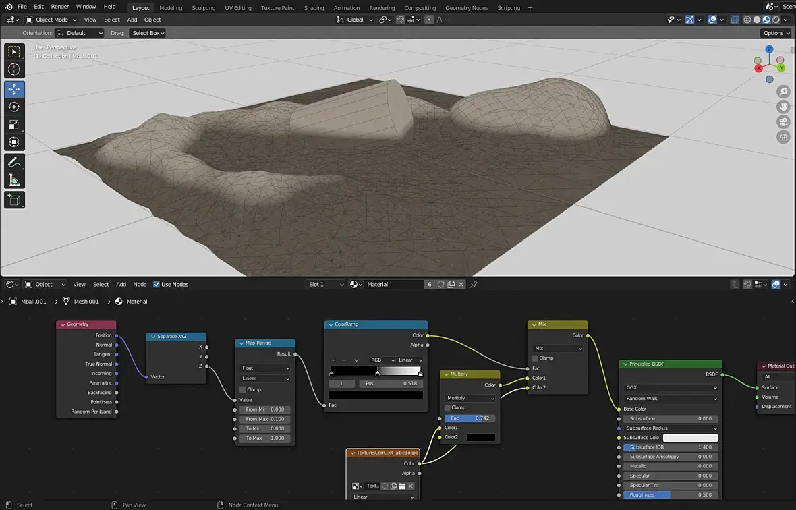
Task: Choose the Scale tool
Action: tap(14, 125)
